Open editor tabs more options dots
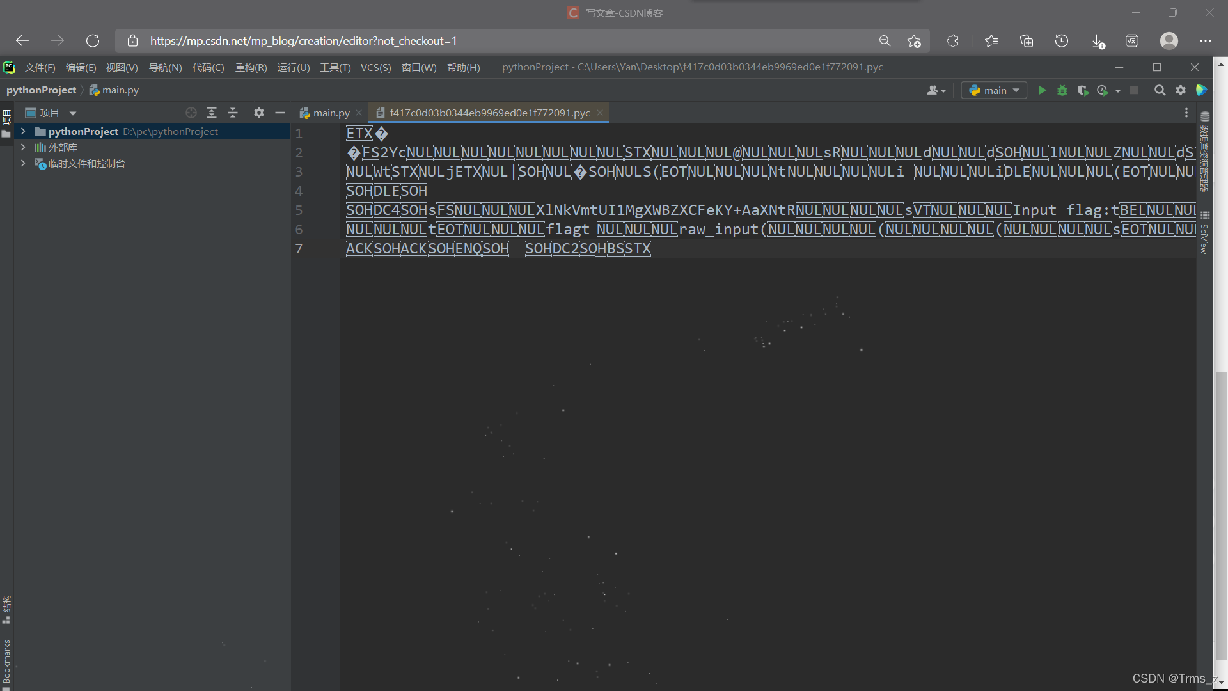Screen dimensions: 1228x691 (1186, 113)
